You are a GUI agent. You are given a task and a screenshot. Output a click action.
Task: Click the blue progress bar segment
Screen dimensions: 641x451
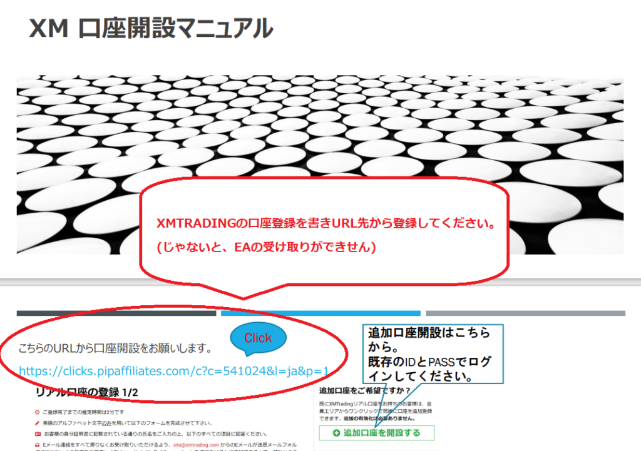tap(320, 313)
